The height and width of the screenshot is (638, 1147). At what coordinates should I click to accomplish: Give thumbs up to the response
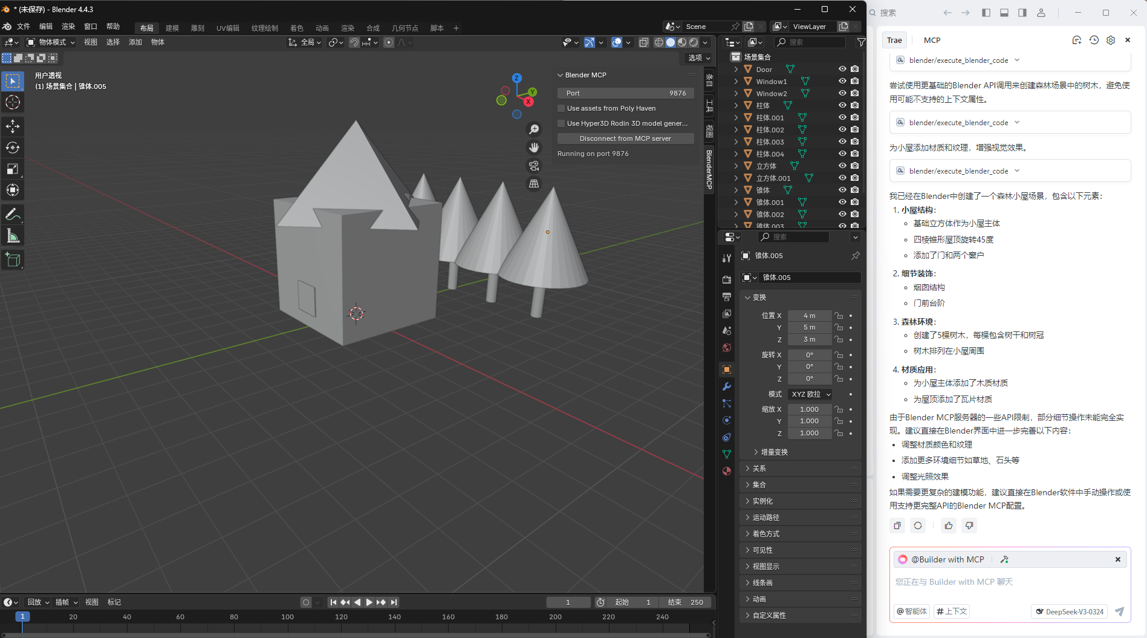coord(949,526)
